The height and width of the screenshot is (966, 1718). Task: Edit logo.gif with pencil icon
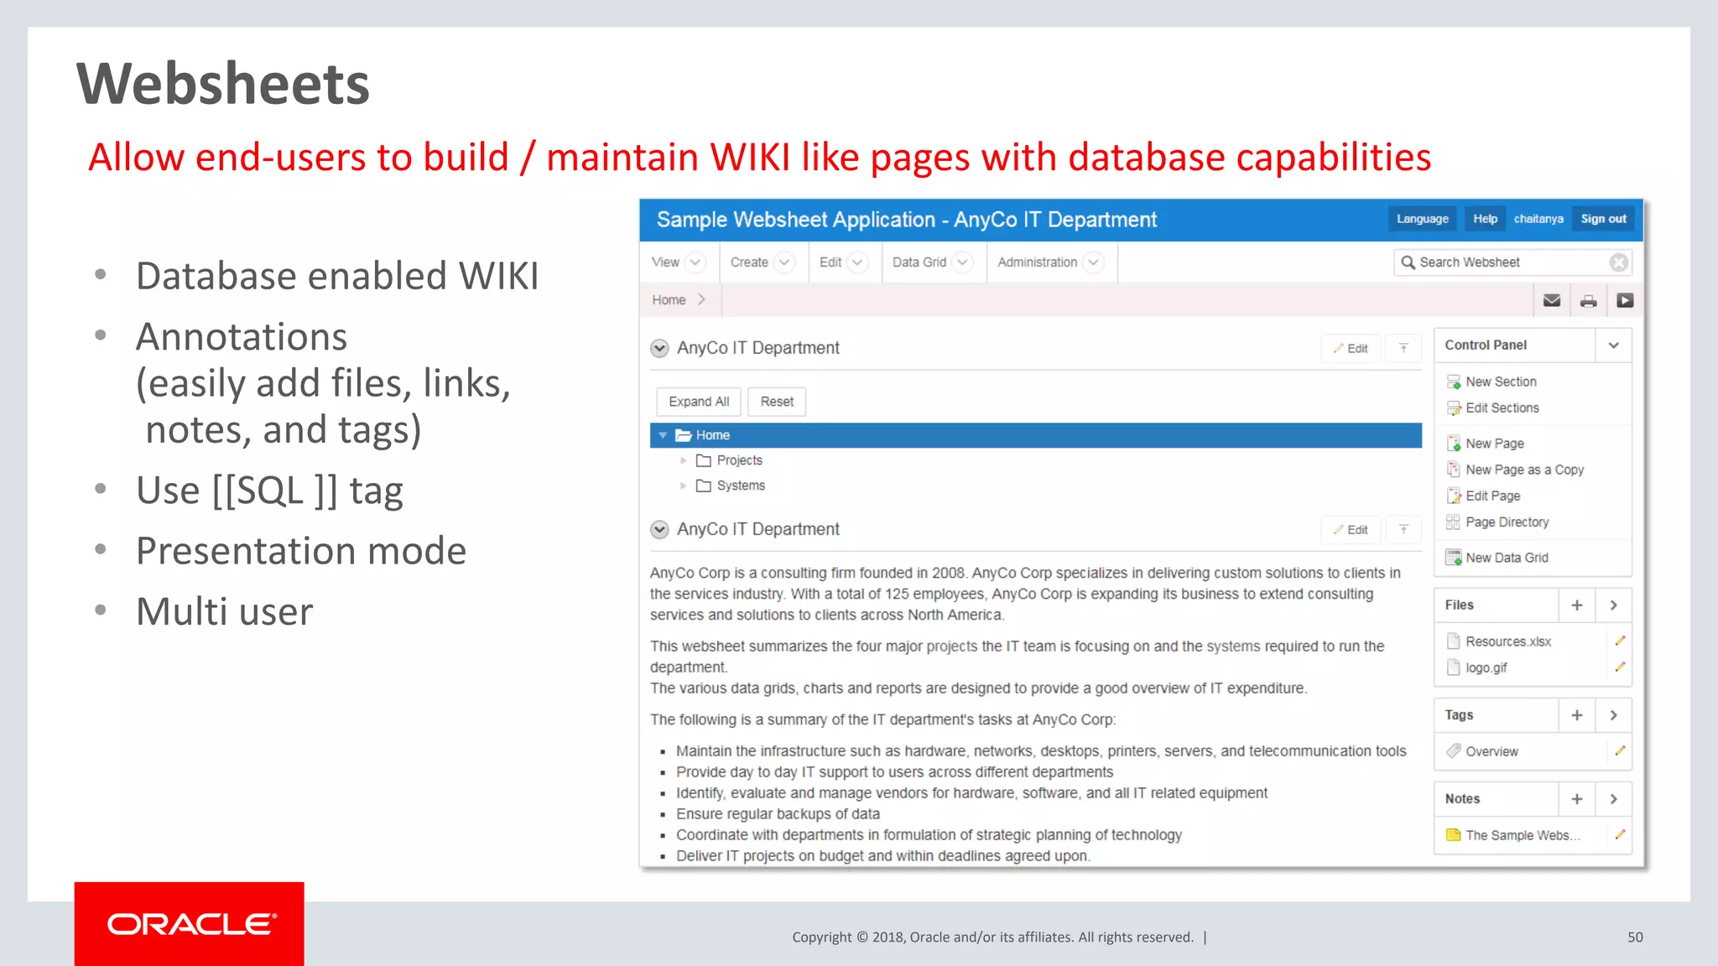pyautogui.click(x=1620, y=667)
